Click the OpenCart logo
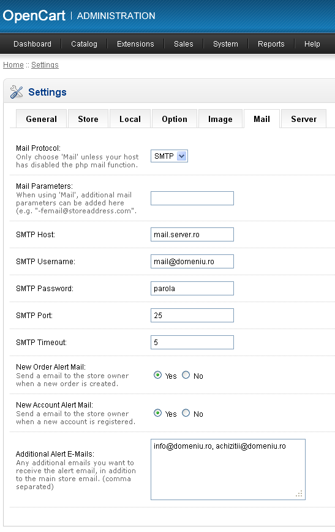The width and height of the screenshot is (335, 532). [x=34, y=15]
